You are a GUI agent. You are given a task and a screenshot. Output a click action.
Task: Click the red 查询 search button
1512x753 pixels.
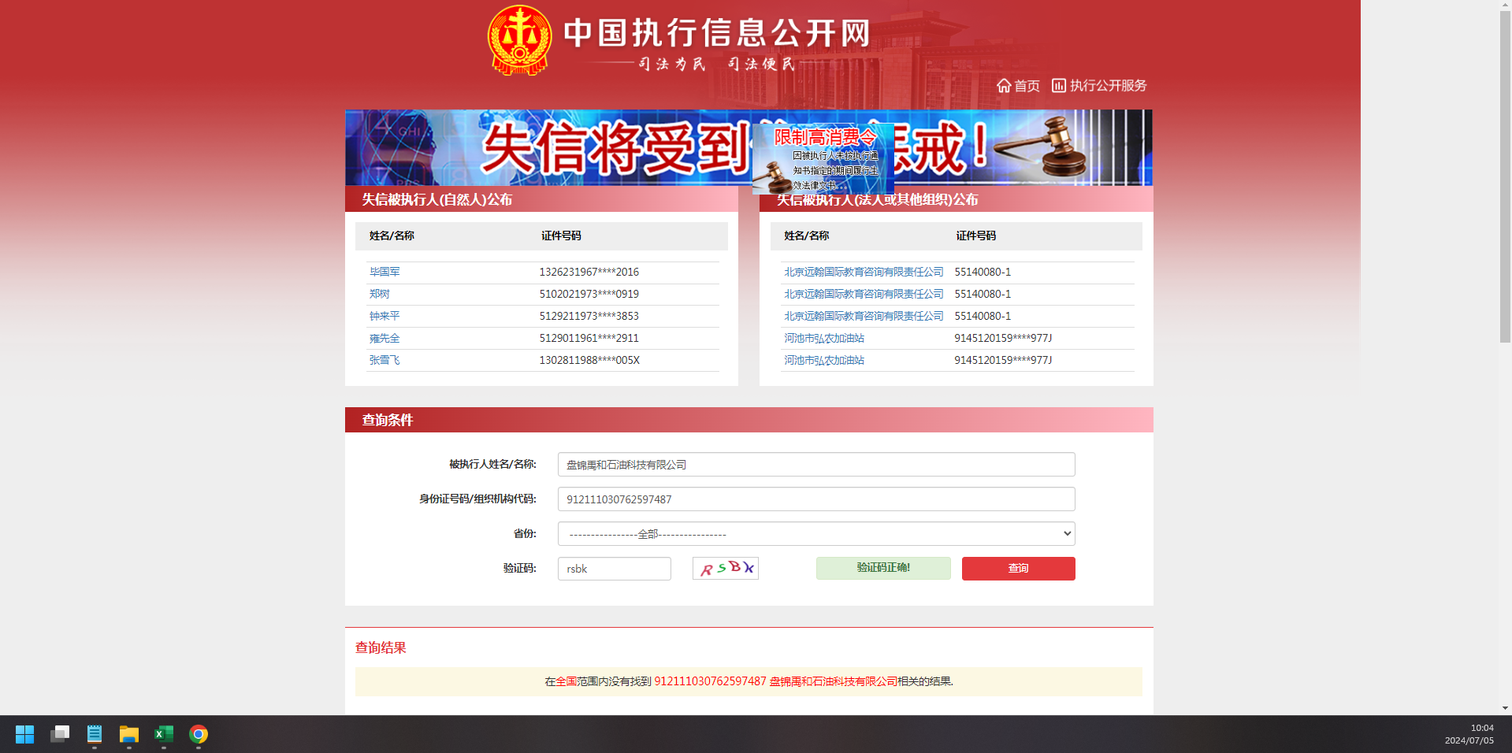[1018, 568]
